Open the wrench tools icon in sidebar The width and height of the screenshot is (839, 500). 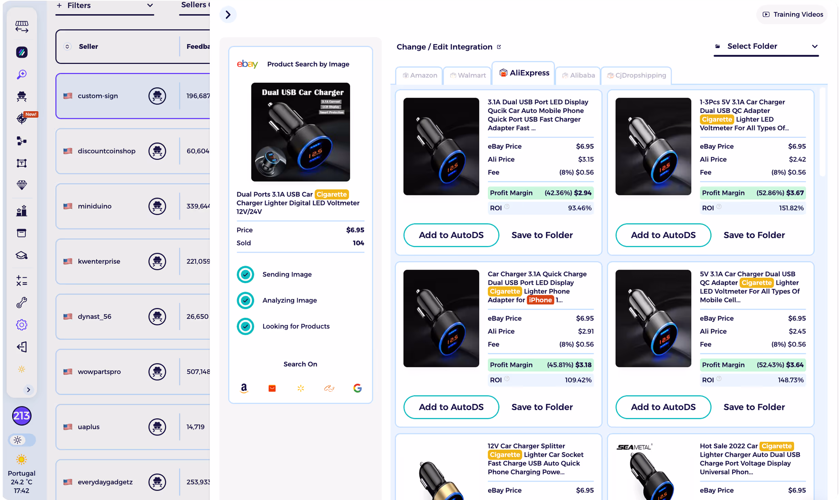(21, 302)
